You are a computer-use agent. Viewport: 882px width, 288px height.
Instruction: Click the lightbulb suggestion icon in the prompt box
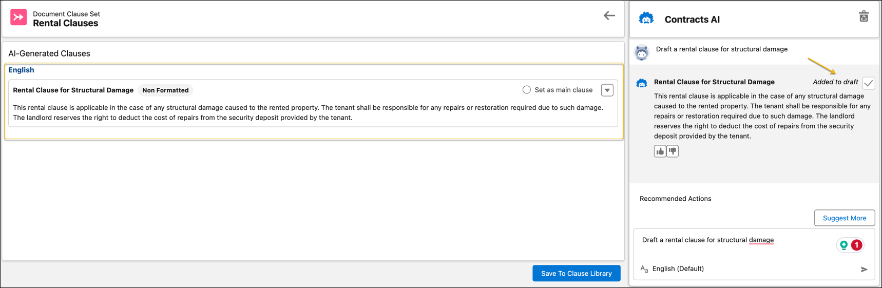point(843,245)
